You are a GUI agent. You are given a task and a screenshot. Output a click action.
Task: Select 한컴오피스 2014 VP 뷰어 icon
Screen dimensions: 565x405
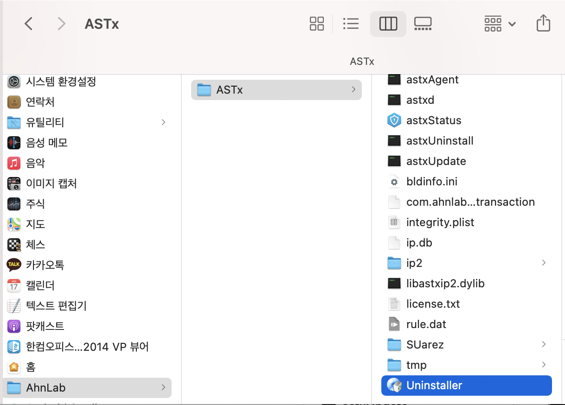point(14,347)
